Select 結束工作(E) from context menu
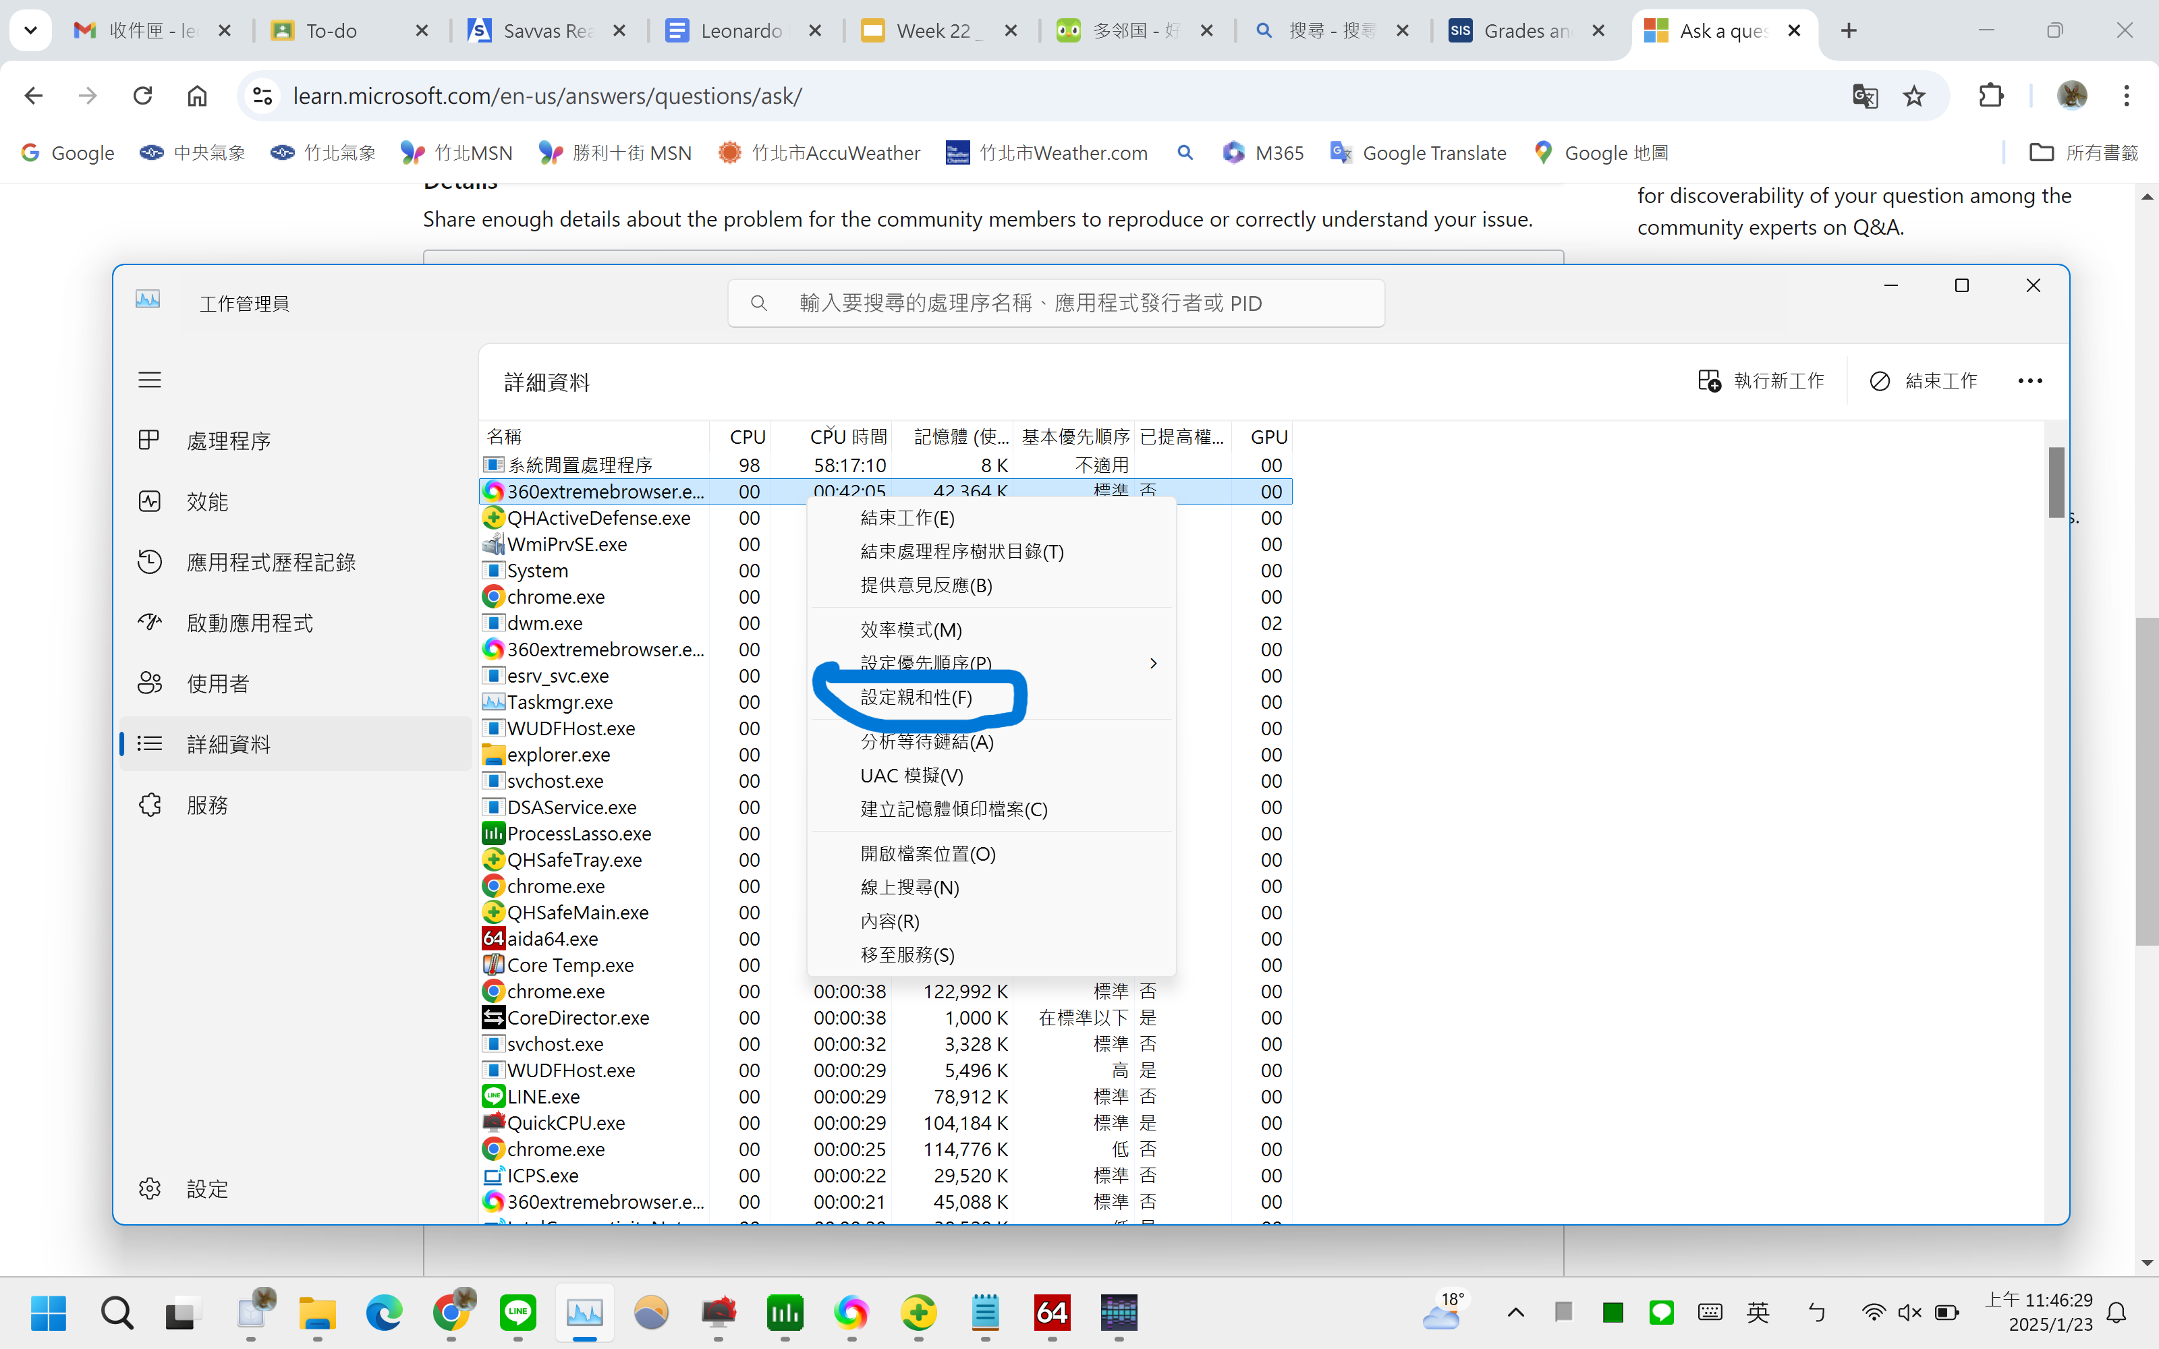This screenshot has height=1349, width=2159. 907,516
